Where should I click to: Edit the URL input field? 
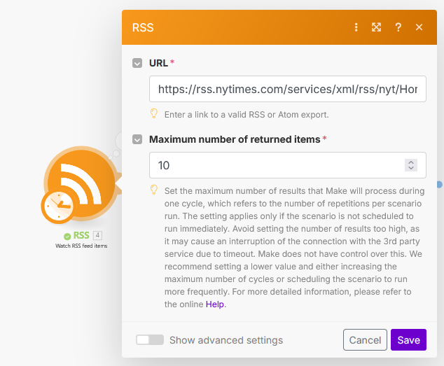[x=288, y=89]
